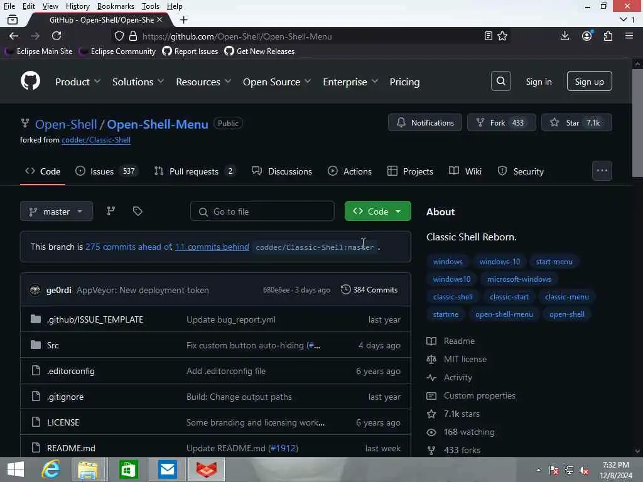
Task: Click the Go to file search field
Action: pyautogui.click(x=262, y=211)
